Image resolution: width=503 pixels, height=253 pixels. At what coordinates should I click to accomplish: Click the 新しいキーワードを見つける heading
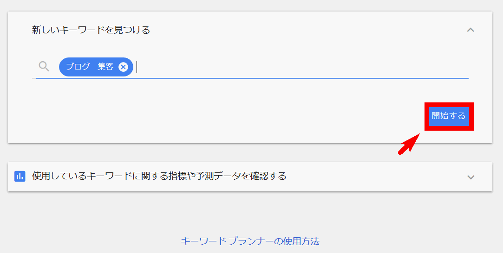(x=91, y=30)
